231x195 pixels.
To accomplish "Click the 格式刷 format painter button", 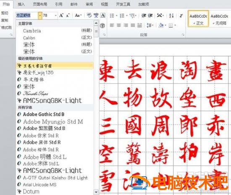I will pyautogui.click(x=6, y=27).
